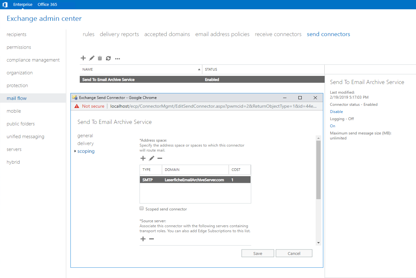Open the organization section

click(x=20, y=73)
